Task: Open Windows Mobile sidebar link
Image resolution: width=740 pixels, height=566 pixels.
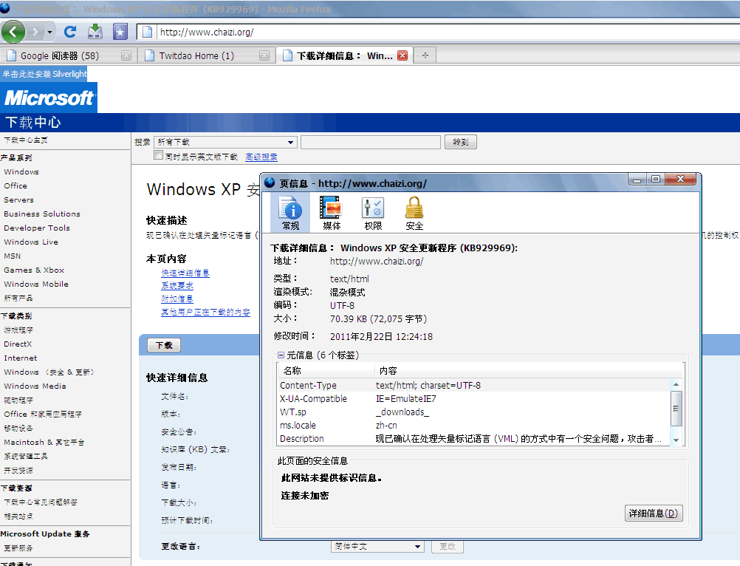Action: (36, 284)
